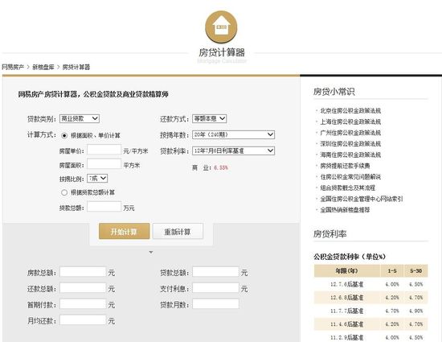
Task: Click the commercial rate value 6.55%
Action: coord(221,167)
